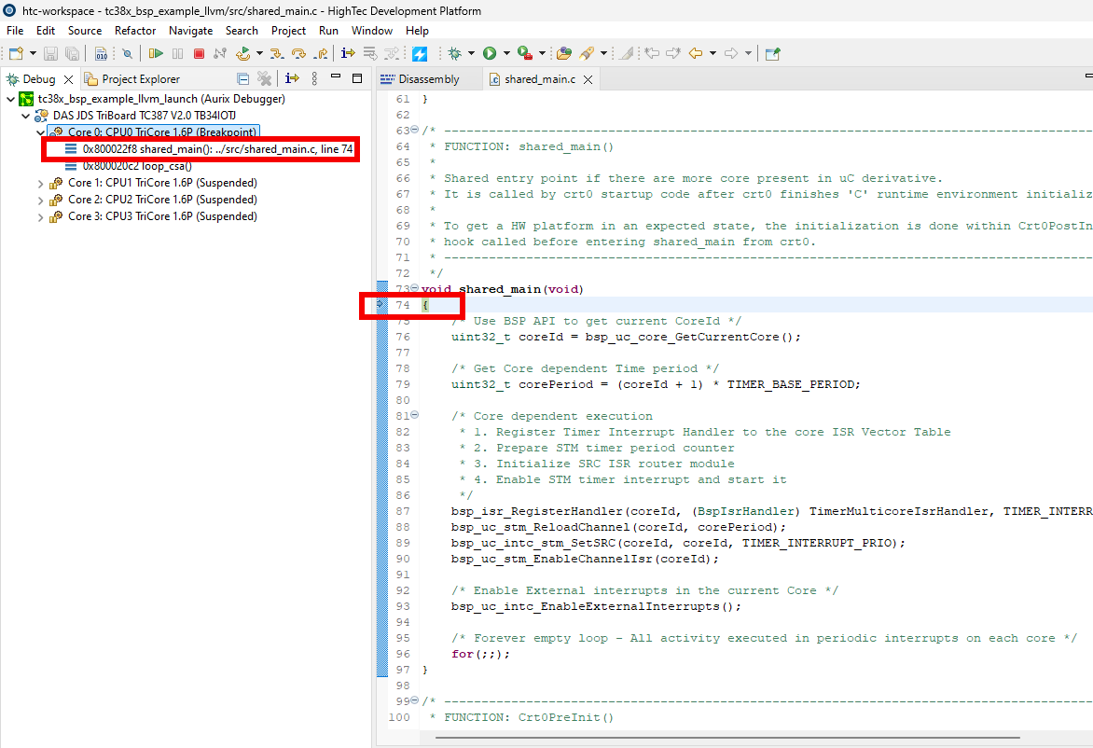1093x748 pixels.
Task: Open the Debug launch dropdown arrow
Action: (471, 54)
